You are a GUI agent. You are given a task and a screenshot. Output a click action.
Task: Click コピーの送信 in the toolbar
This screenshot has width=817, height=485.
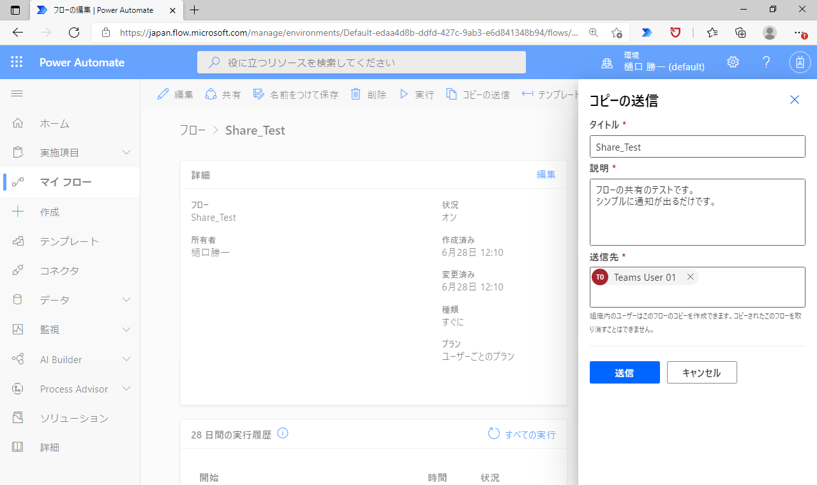(477, 94)
